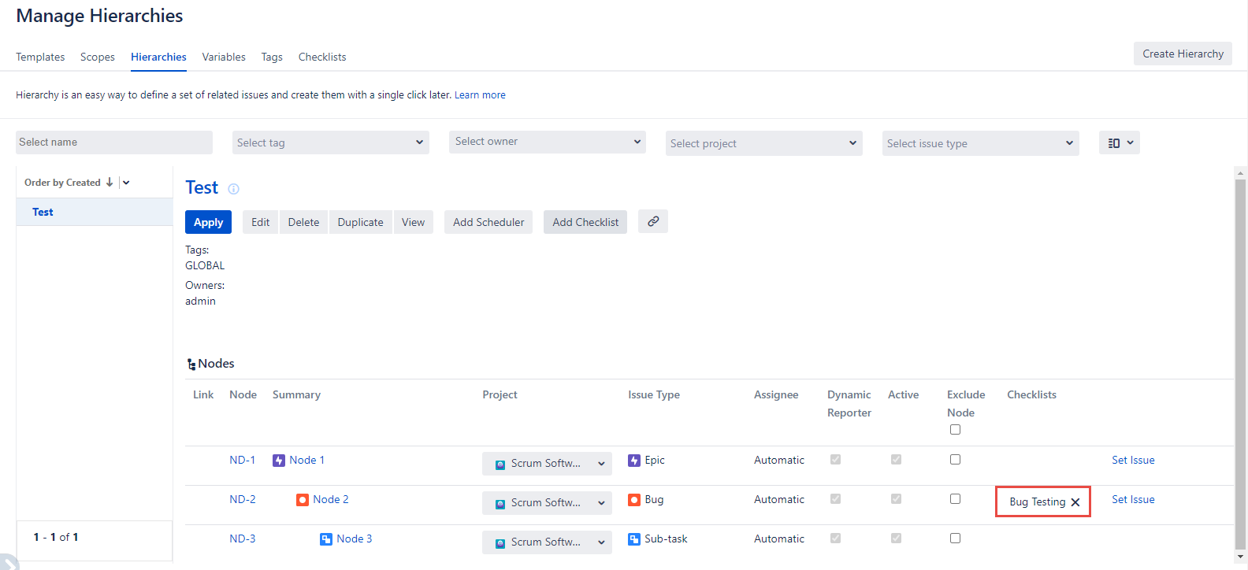Click the Create Hierarchy button
This screenshot has height=570, width=1248.
tap(1183, 54)
